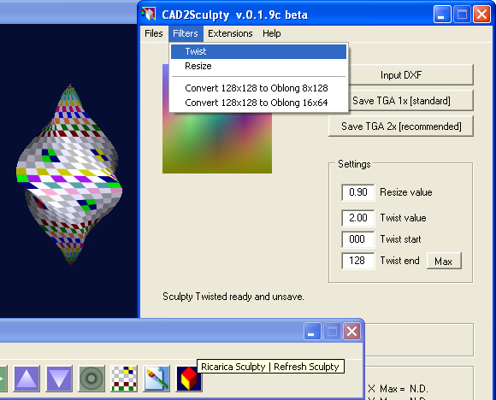Click the up triangle toolbar icon
The width and height of the screenshot is (496, 400).
click(27, 378)
